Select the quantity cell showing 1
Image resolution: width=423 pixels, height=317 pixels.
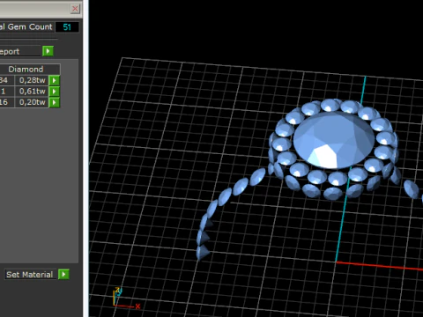[6, 92]
